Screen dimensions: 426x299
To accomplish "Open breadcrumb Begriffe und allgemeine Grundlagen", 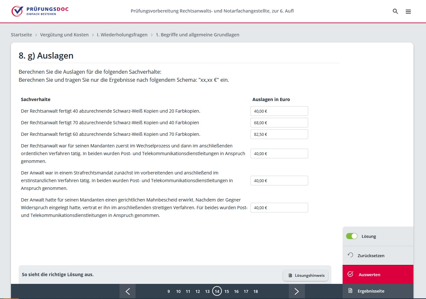I will [197, 35].
